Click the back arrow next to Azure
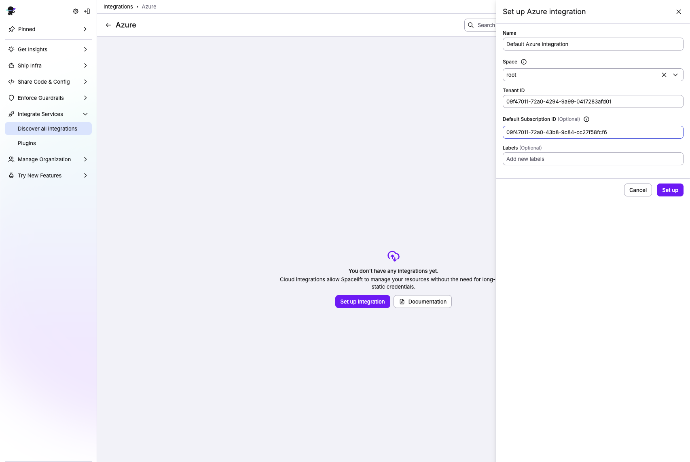 click(x=108, y=25)
